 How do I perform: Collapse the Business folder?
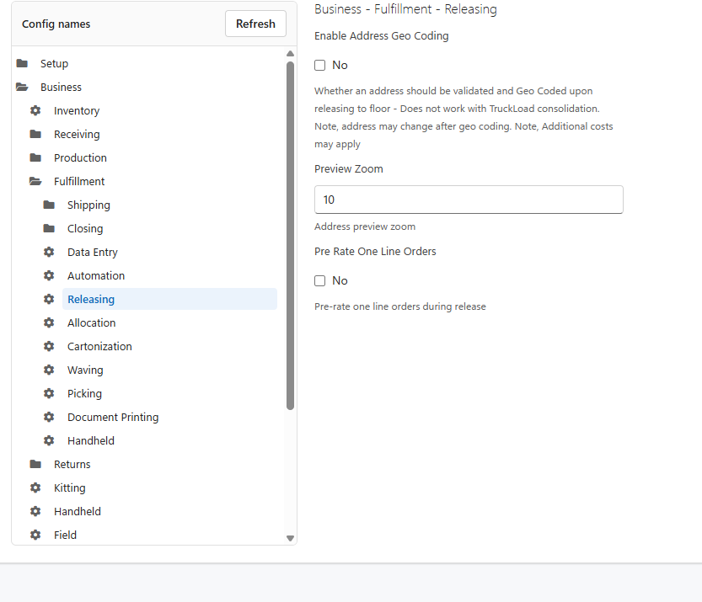click(x=22, y=87)
